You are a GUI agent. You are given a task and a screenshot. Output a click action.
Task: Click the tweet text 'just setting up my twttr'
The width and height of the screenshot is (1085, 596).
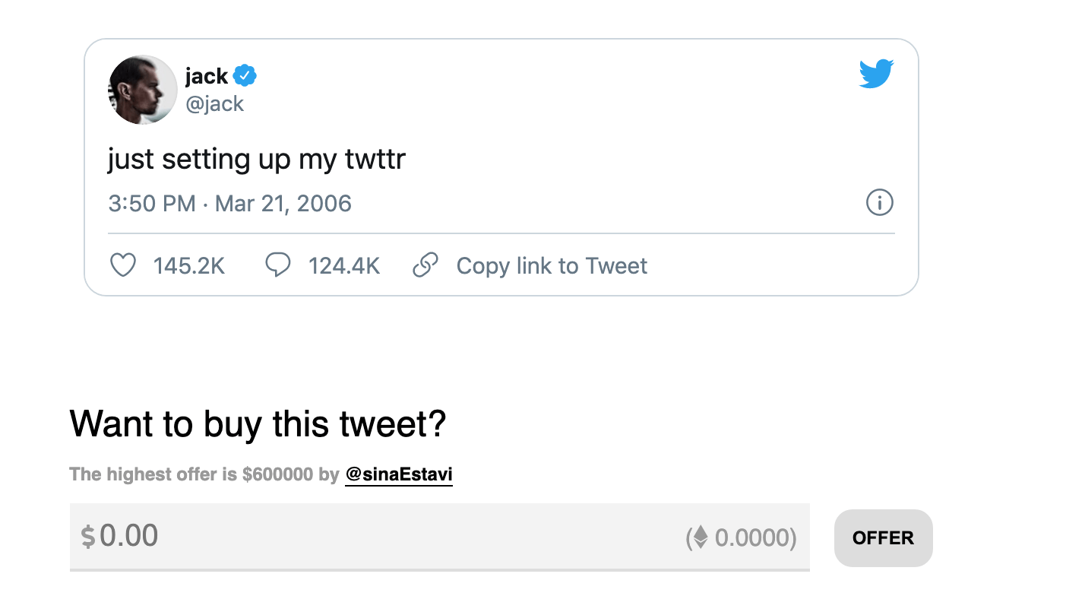(257, 160)
